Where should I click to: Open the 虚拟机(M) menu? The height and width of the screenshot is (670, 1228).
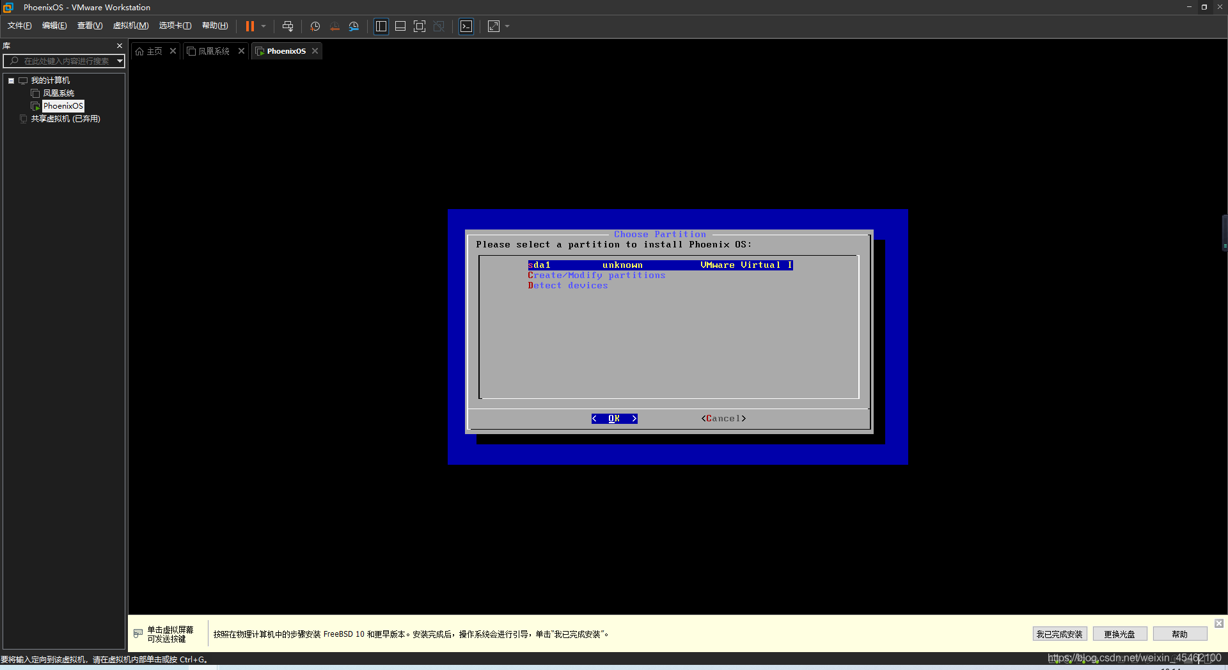click(130, 26)
